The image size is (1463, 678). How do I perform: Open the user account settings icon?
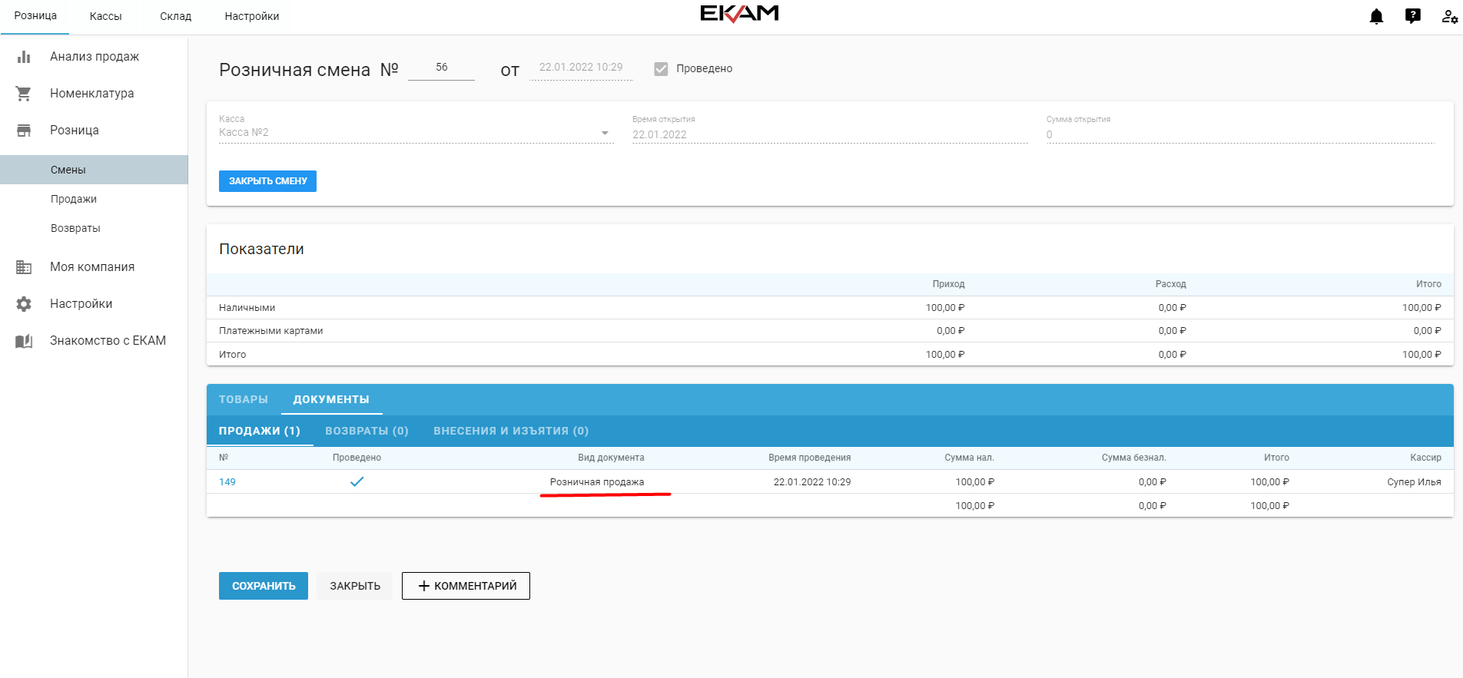pos(1449,16)
